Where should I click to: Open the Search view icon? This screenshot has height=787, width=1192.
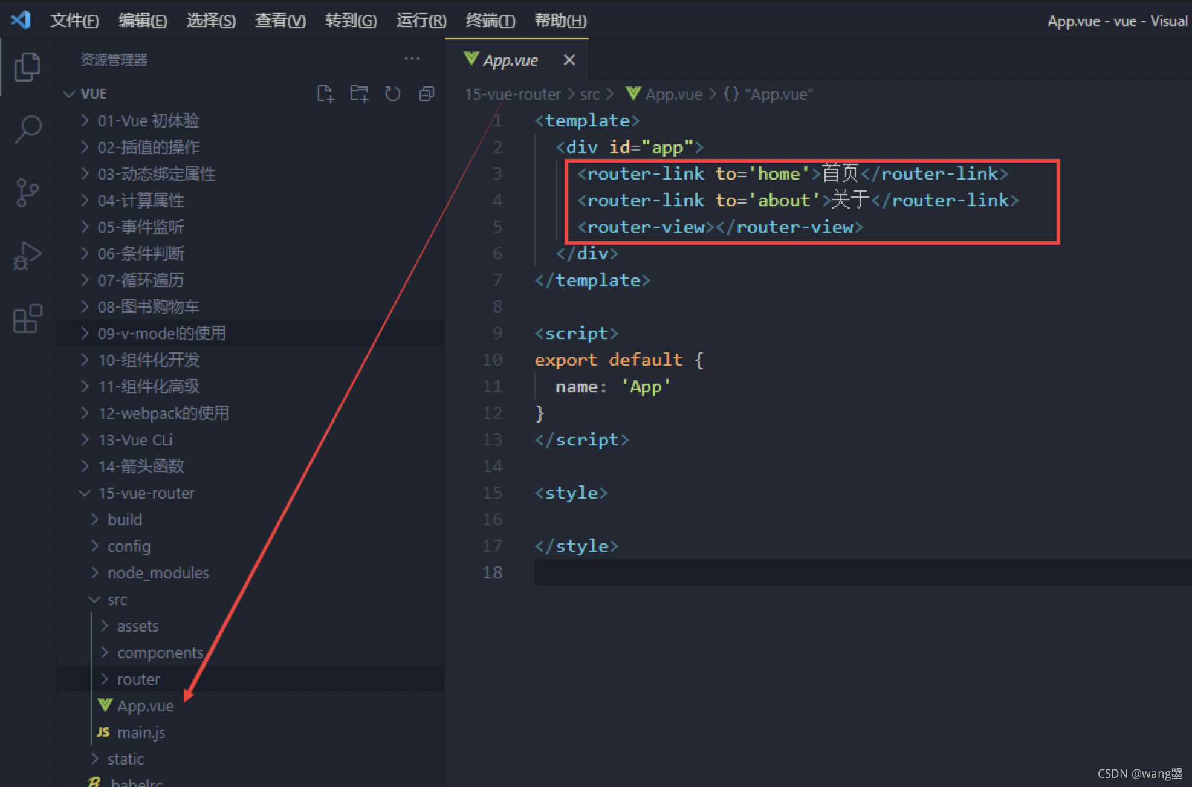27,129
